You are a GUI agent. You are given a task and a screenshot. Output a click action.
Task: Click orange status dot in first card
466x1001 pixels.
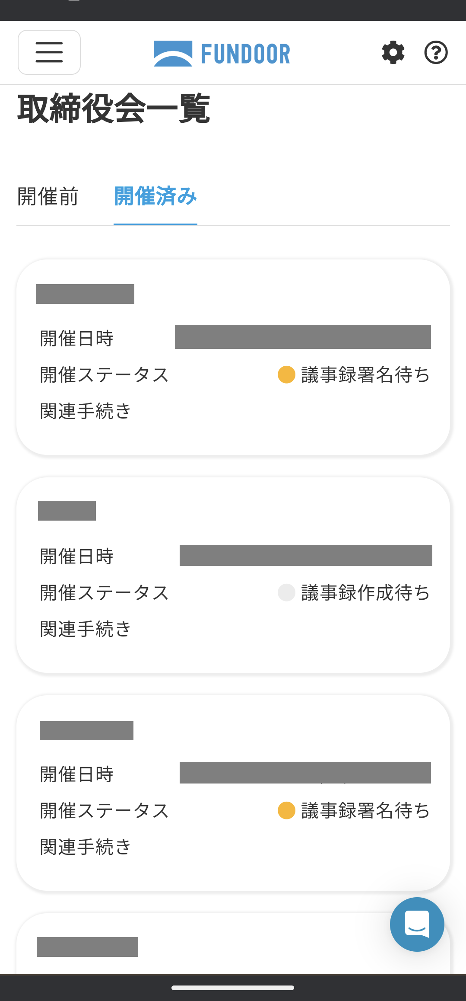(286, 374)
